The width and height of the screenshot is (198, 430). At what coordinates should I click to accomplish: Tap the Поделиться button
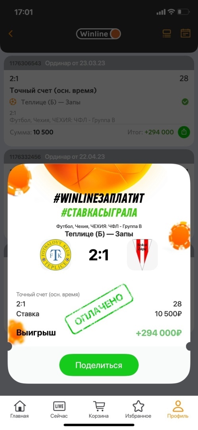[99, 365]
